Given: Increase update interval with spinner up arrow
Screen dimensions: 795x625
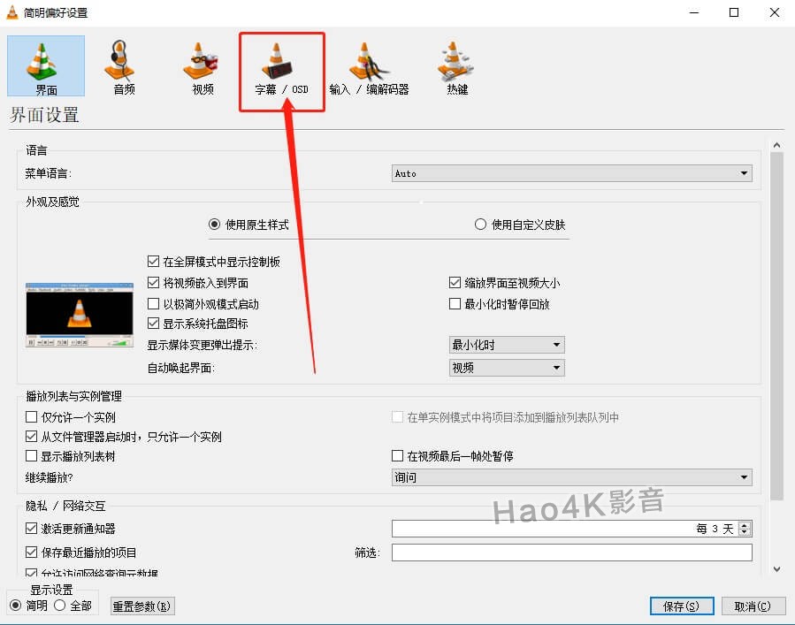Looking at the screenshot, I should (x=745, y=525).
